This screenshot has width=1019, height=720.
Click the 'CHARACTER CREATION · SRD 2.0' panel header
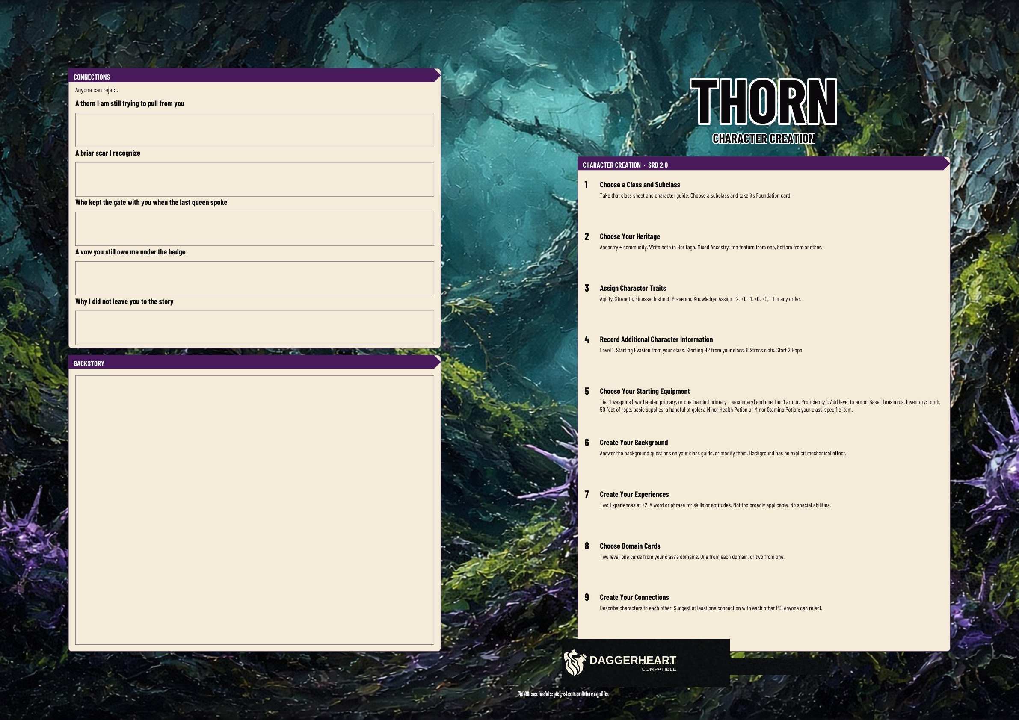point(763,164)
